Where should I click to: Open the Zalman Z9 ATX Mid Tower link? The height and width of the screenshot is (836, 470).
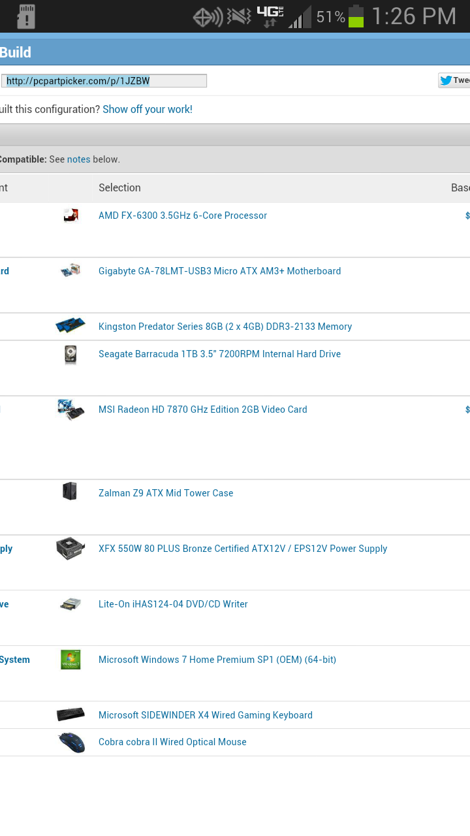(166, 493)
